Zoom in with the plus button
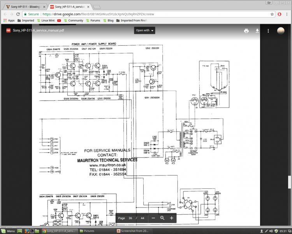The width and height of the screenshot is (292, 234). [171, 218]
